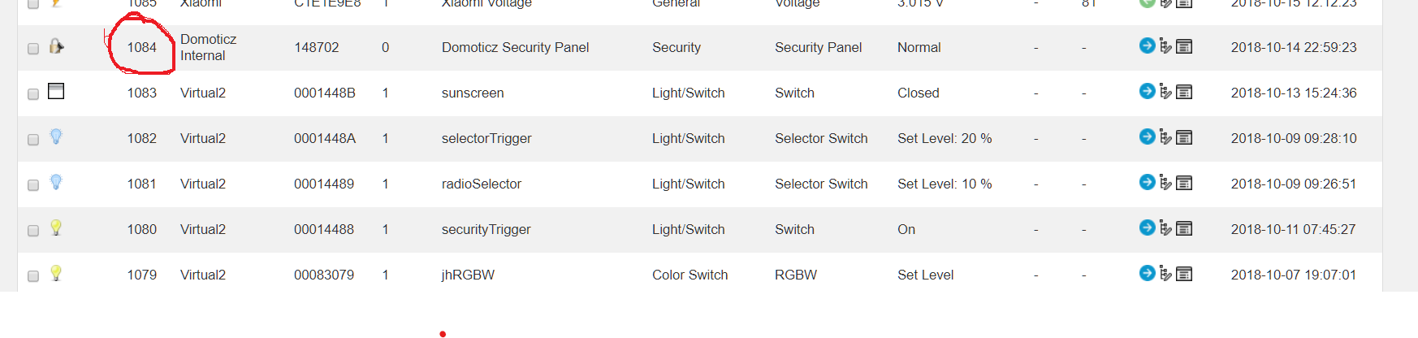Click the rename/edit tree icon for selectorTrigger

pos(1165,137)
